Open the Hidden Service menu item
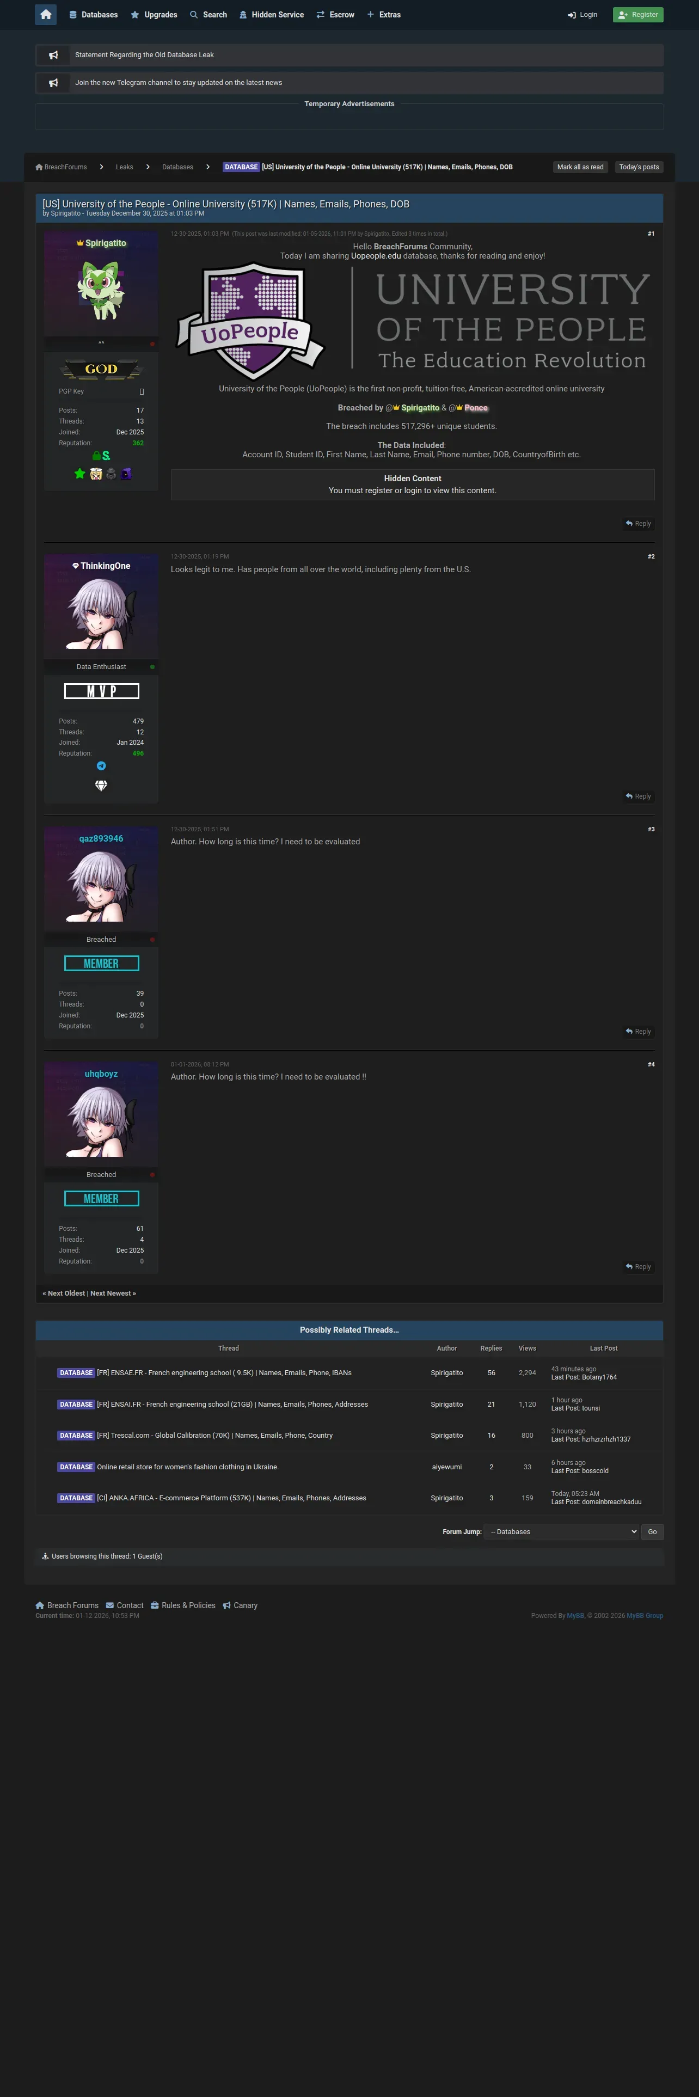 click(271, 15)
